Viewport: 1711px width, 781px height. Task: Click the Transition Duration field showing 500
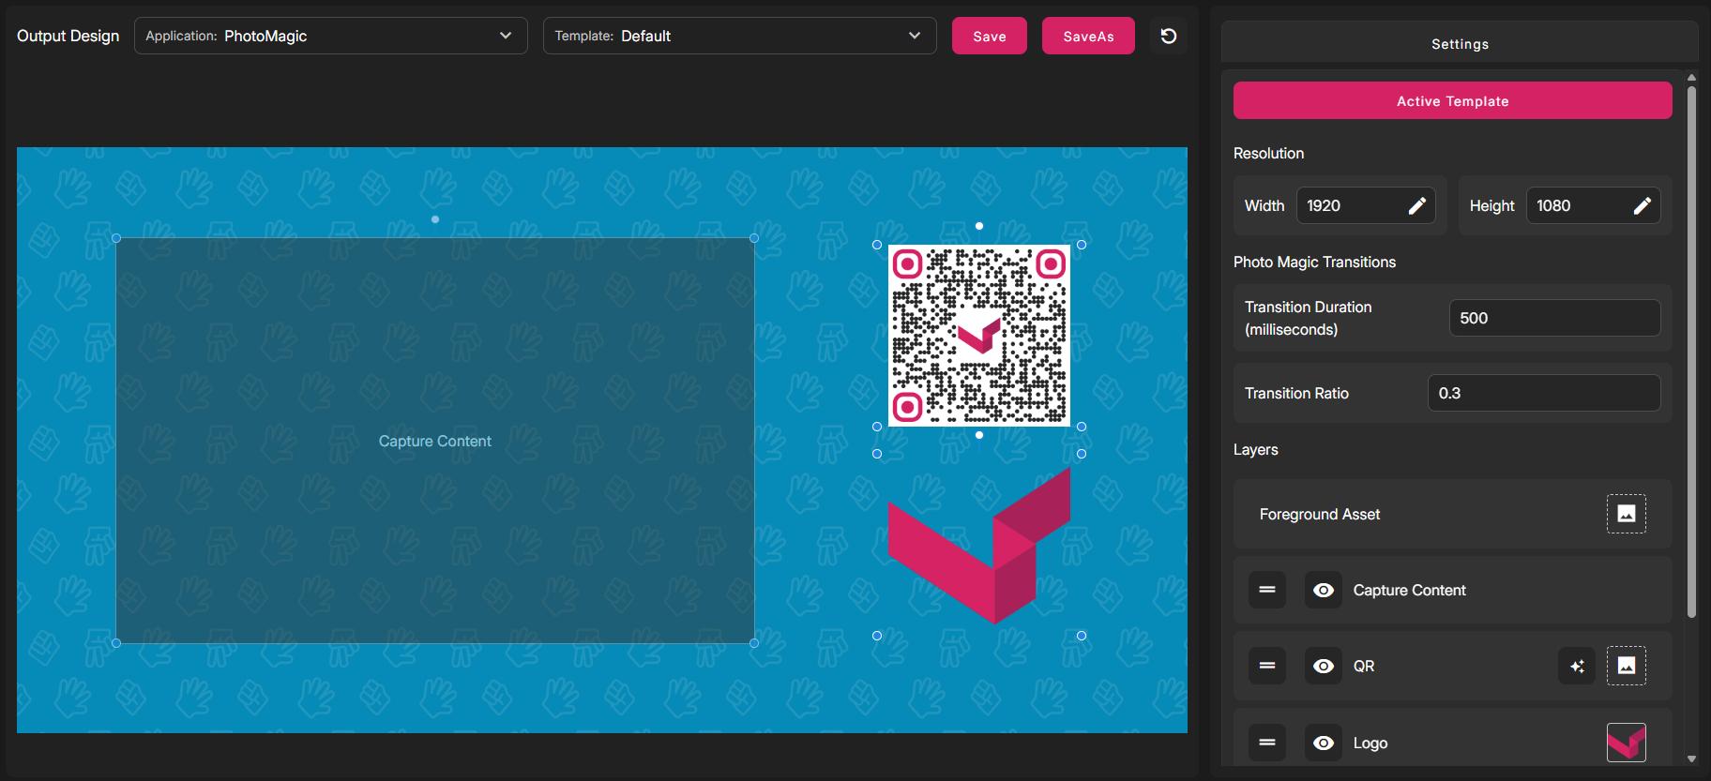coord(1554,318)
